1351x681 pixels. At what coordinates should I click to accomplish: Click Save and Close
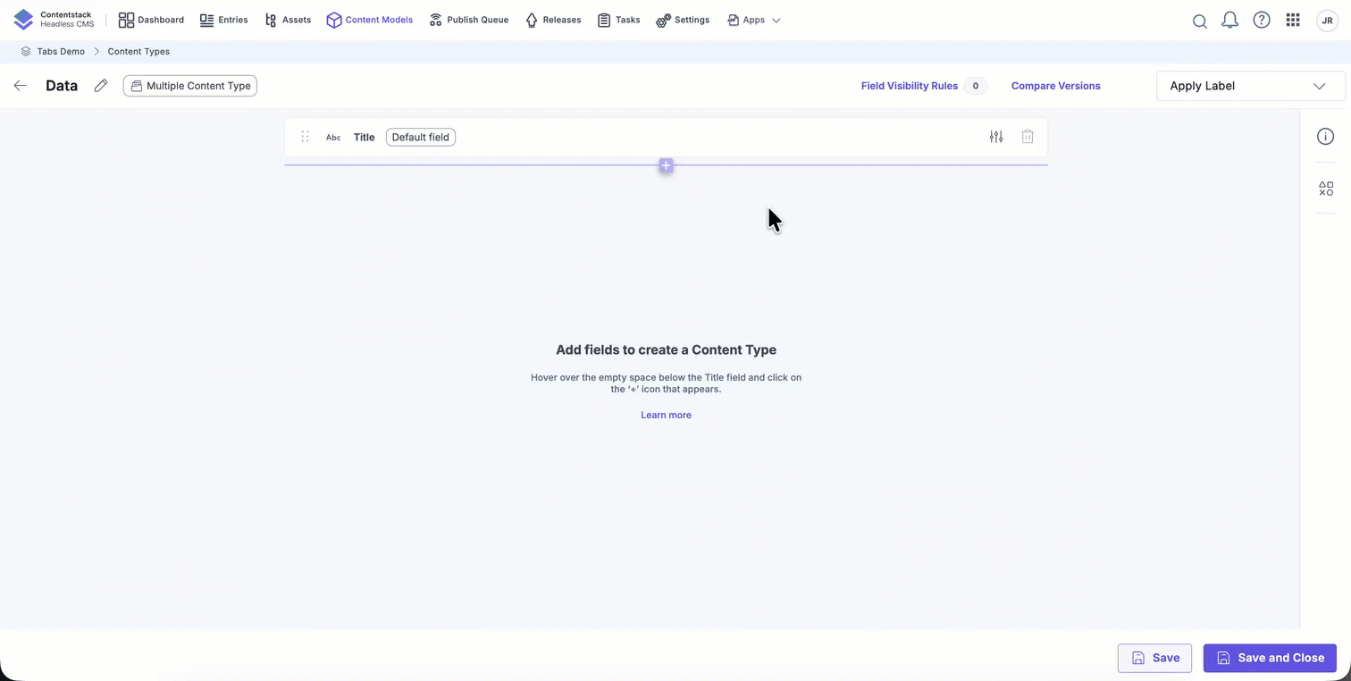1270,658
